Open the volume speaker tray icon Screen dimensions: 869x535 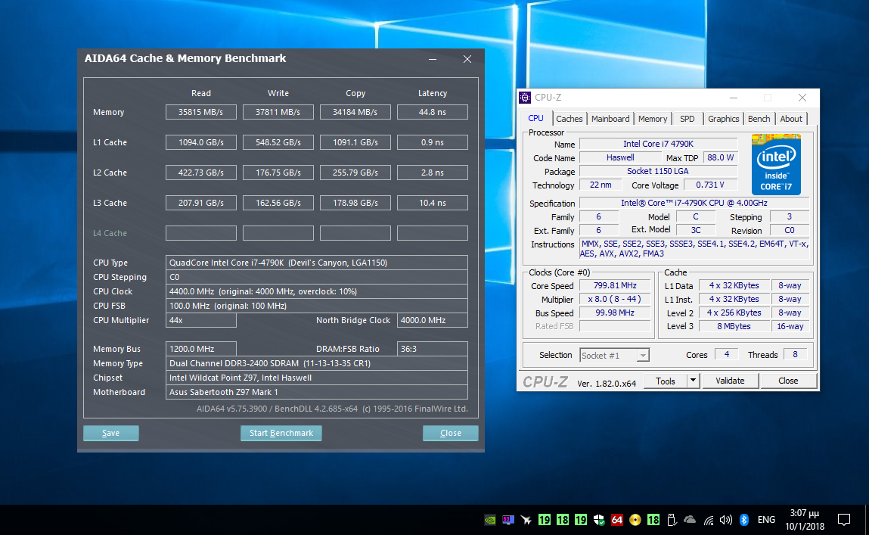(725, 520)
